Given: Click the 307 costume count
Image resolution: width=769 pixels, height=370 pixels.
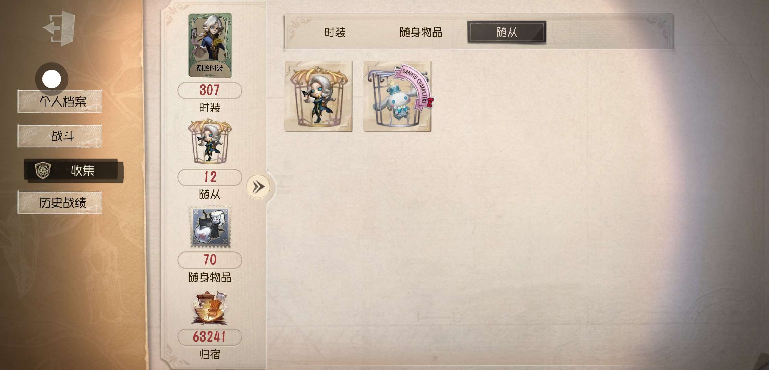Looking at the screenshot, I should [x=210, y=90].
